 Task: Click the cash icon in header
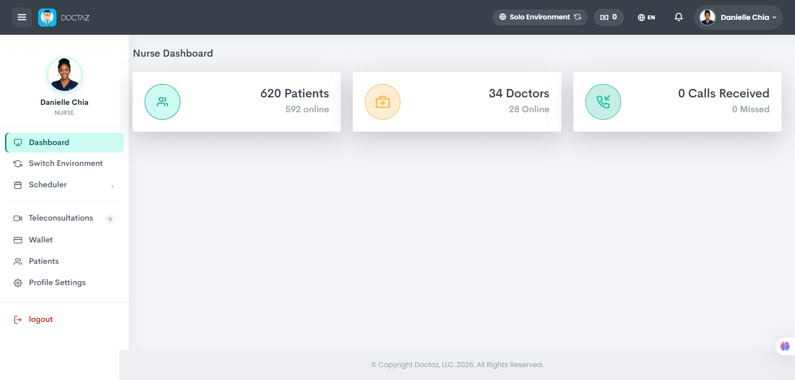point(604,17)
